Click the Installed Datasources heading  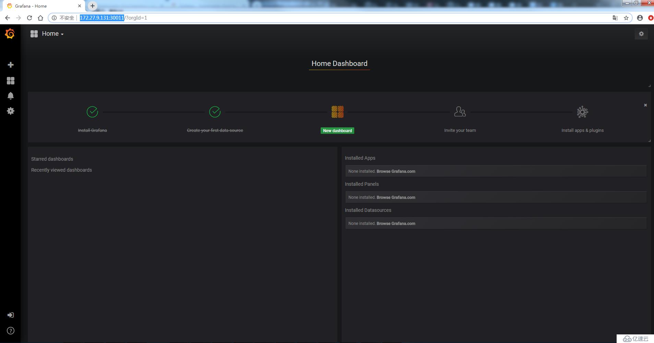[368, 210]
